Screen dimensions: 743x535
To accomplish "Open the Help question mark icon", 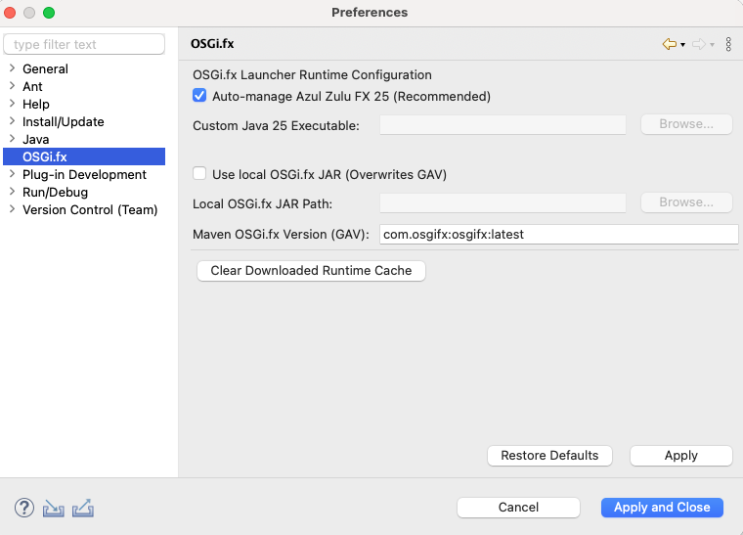I will (x=24, y=508).
